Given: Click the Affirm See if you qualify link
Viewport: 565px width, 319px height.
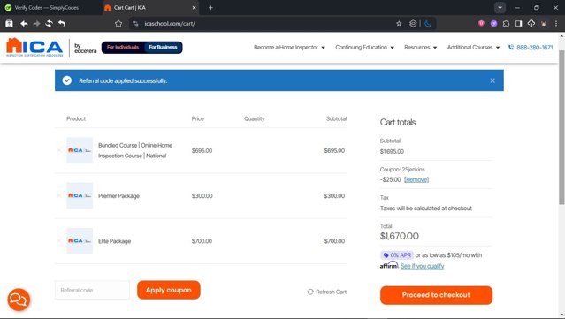Looking at the screenshot, I should click(x=423, y=266).
